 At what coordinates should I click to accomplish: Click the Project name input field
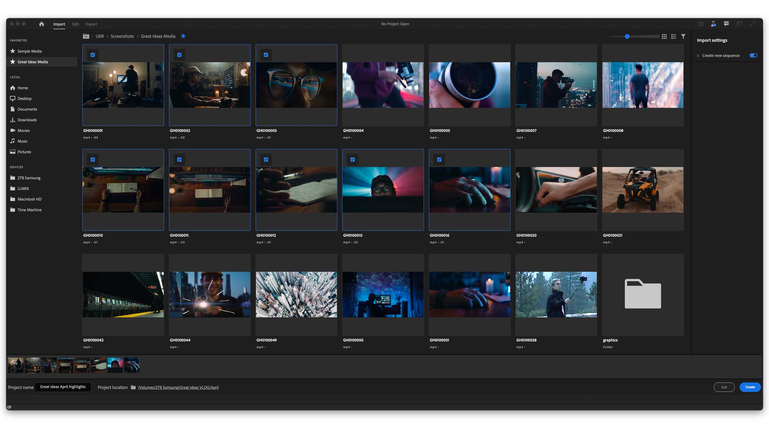(x=63, y=387)
